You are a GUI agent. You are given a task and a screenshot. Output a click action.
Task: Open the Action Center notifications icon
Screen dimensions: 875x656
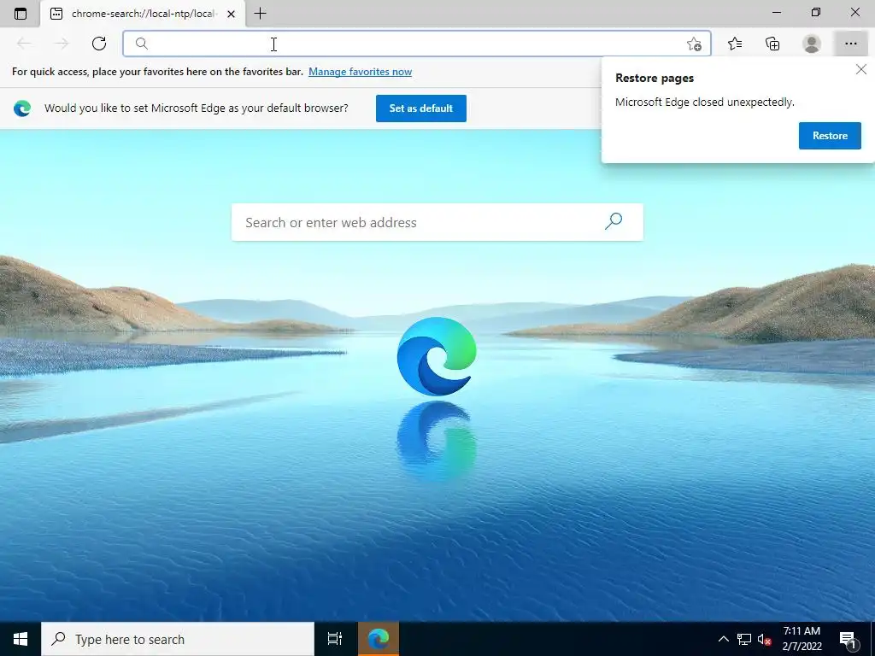[849, 639]
